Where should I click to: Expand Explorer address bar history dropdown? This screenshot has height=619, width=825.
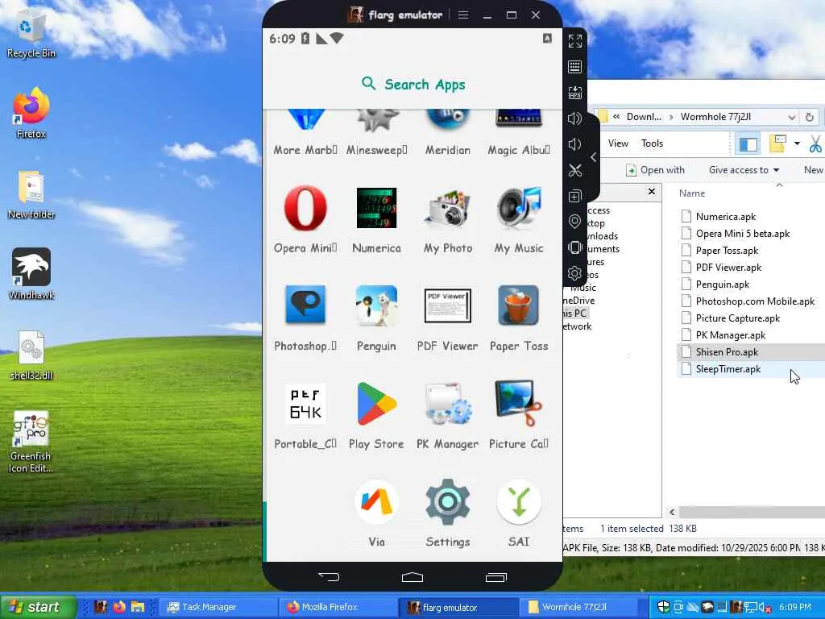pyautogui.click(x=791, y=117)
